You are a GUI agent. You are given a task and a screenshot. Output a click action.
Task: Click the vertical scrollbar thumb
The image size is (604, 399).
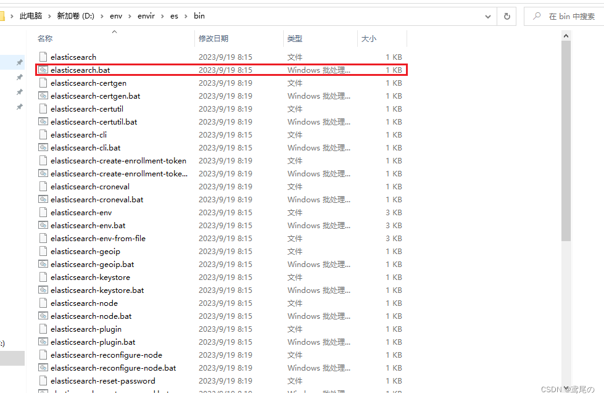566,141
